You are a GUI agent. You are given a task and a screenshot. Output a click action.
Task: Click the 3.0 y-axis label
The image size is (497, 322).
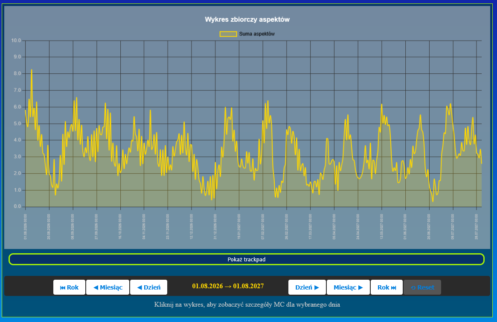pyautogui.click(x=17, y=157)
